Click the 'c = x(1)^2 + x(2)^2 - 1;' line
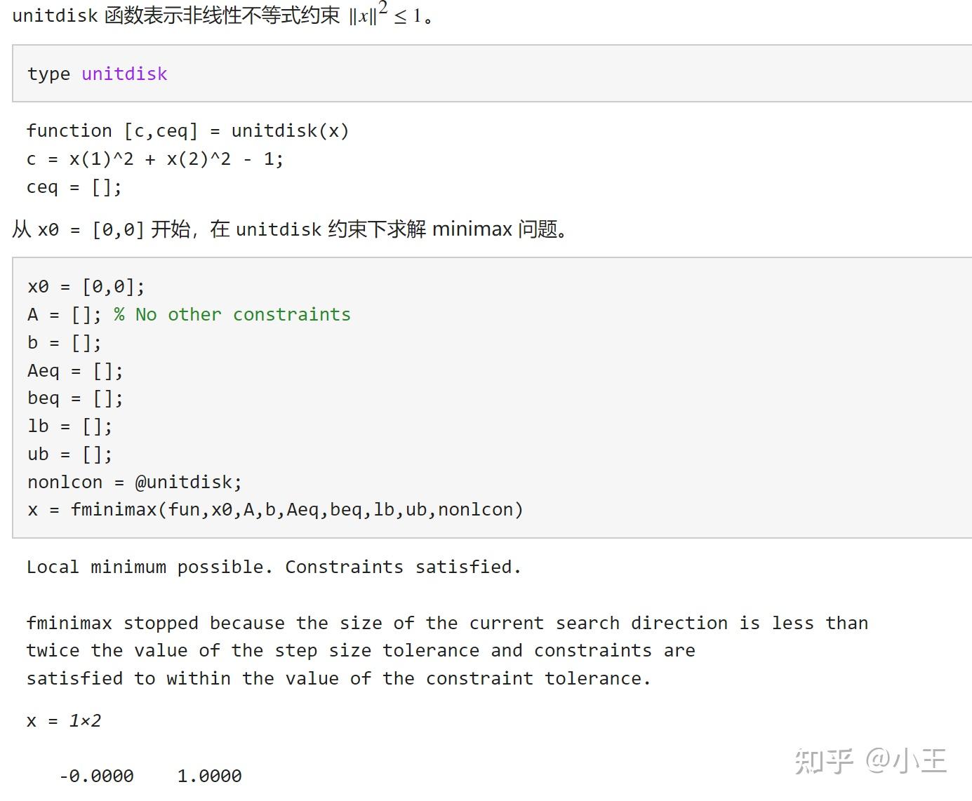 click(154, 159)
